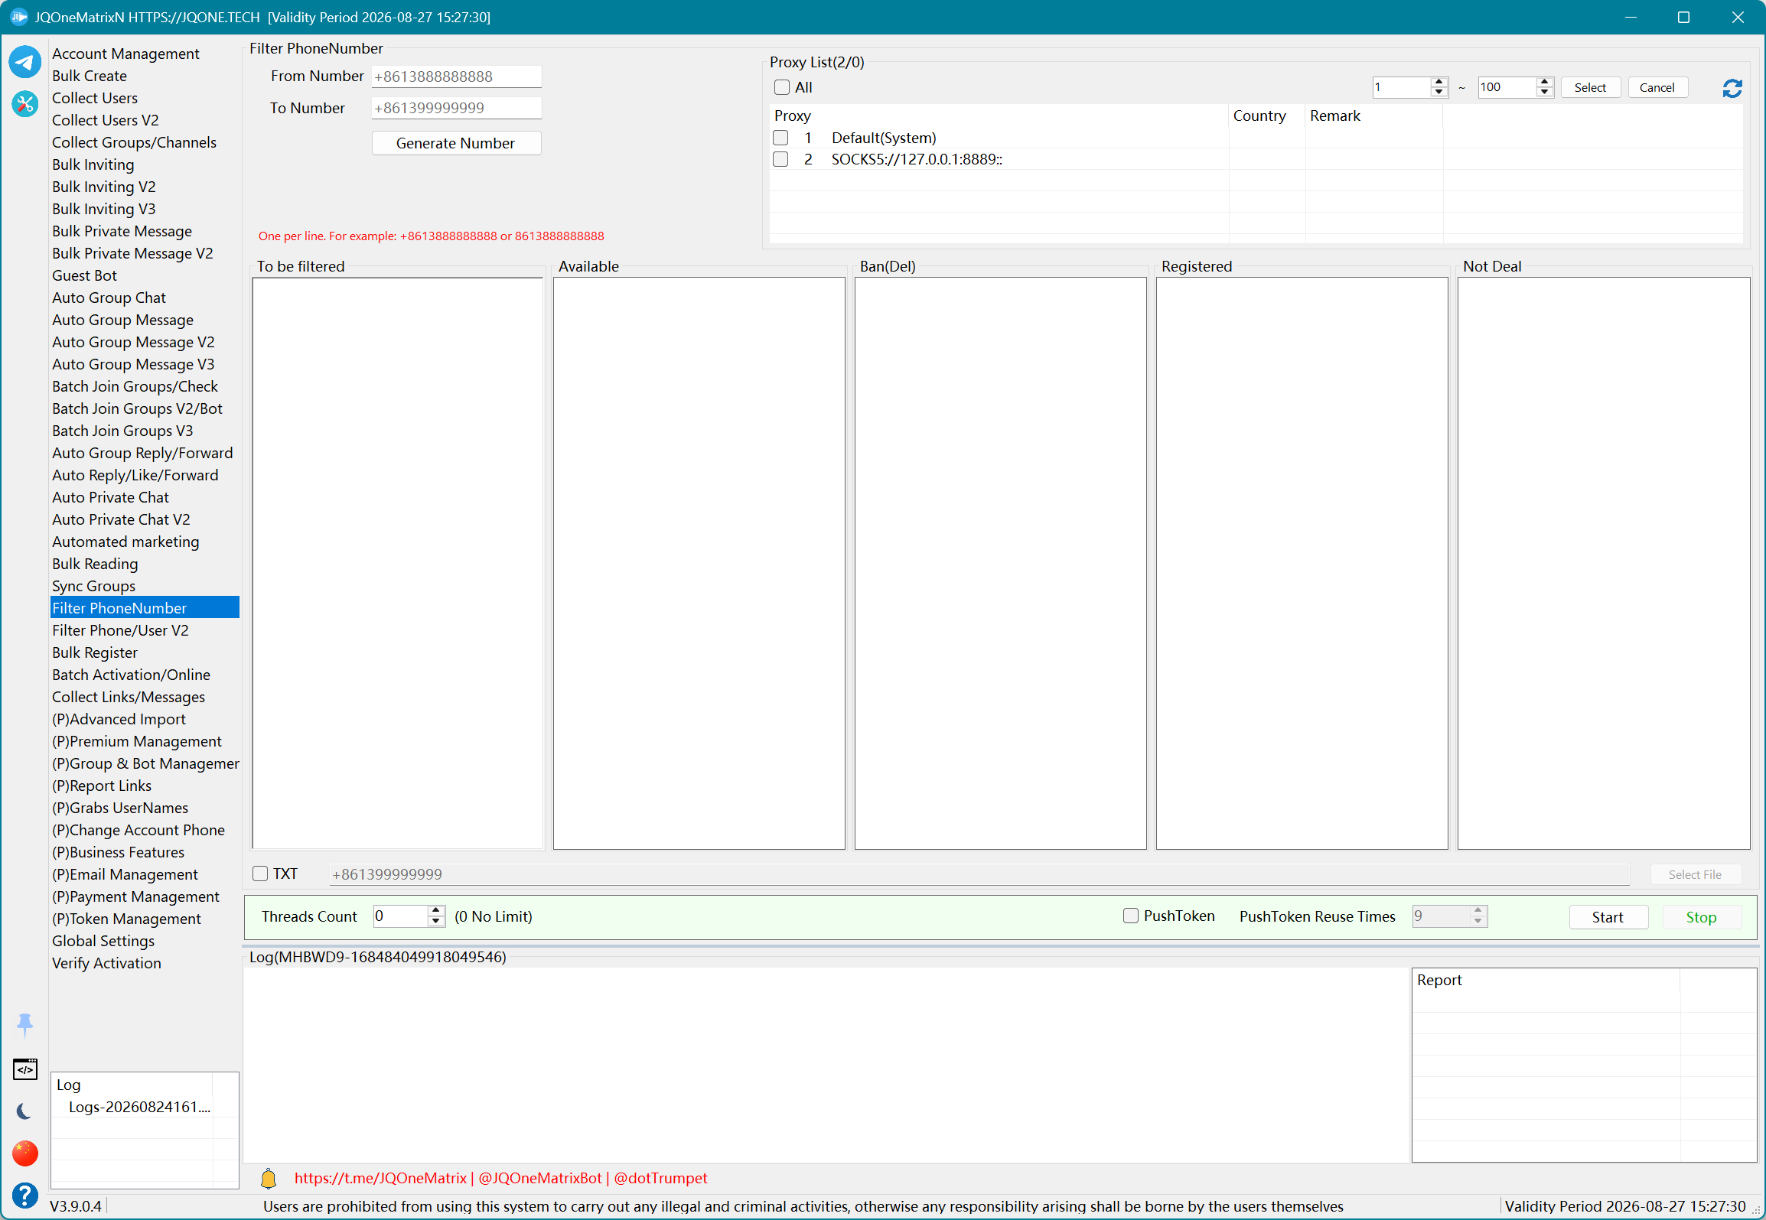Open (P)Email Management section
This screenshot has width=1766, height=1220.
125,874
